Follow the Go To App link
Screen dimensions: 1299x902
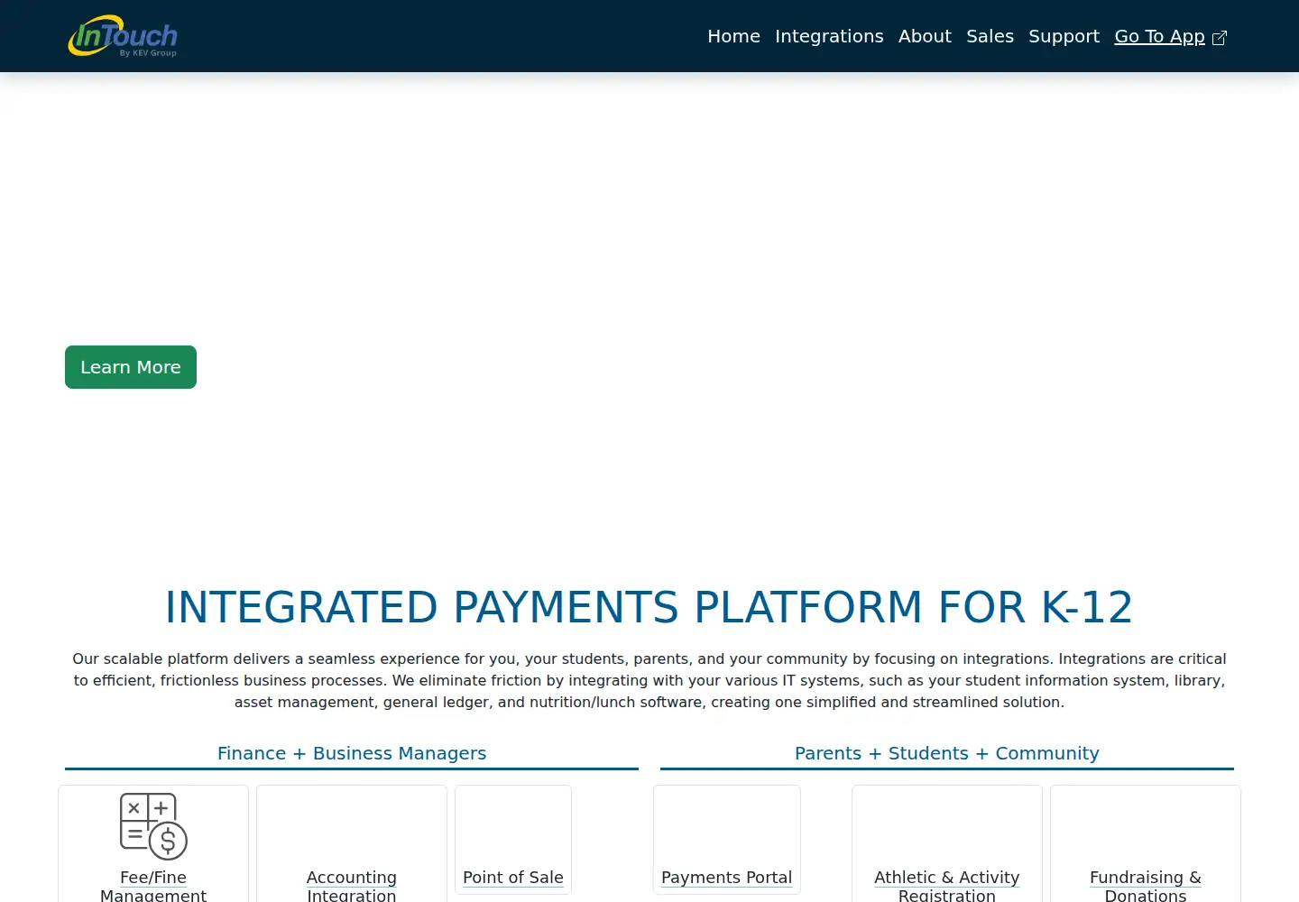pyautogui.click(x=1159, y=36)
